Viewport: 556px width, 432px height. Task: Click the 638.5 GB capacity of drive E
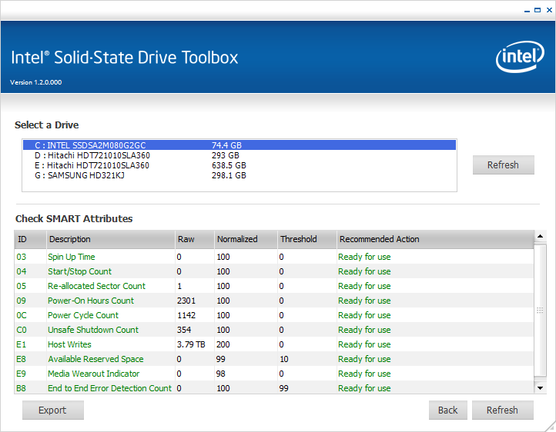pos(229,165)
